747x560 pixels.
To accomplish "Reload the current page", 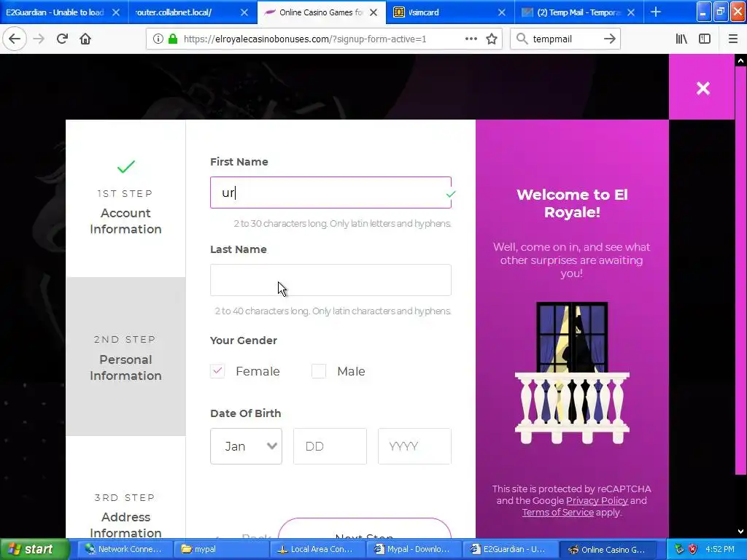I will (x=62, y=39).
